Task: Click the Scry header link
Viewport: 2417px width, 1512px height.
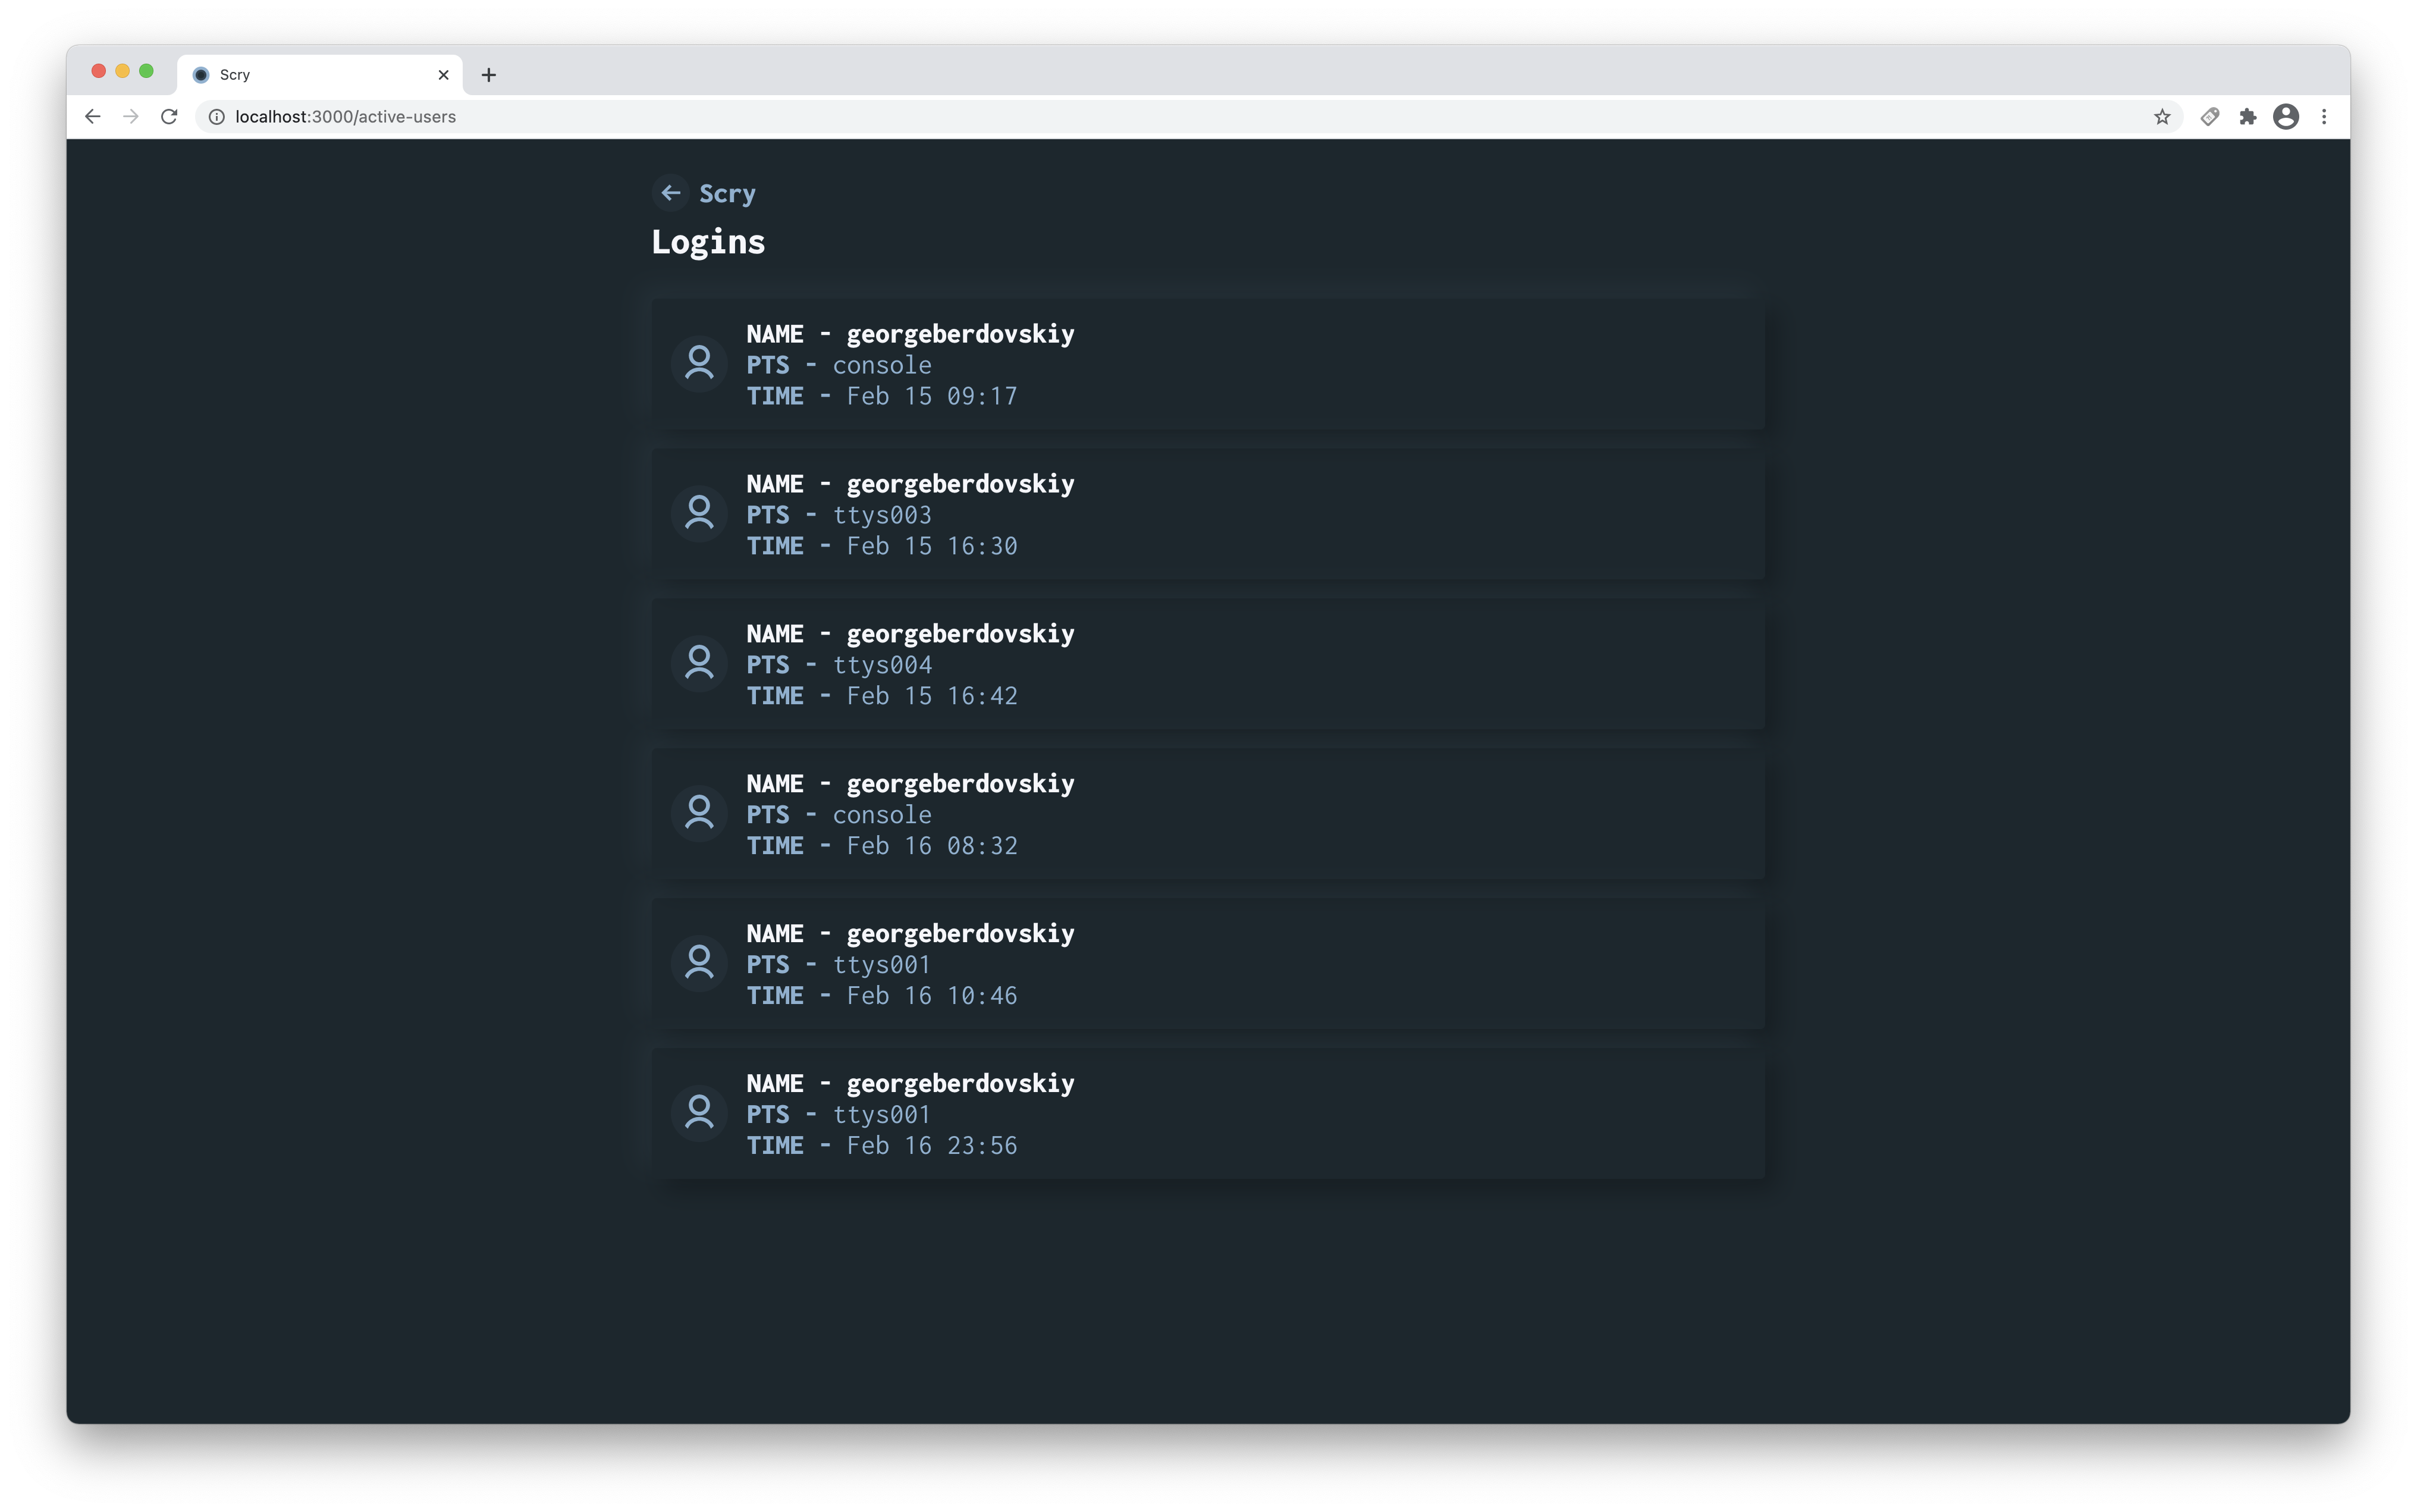Action: click(727, 194)
